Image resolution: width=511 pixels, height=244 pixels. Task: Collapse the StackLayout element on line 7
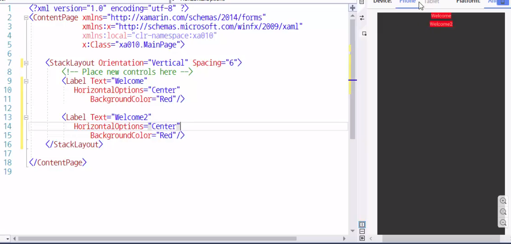pyautogui.click(x=26, y=63)
